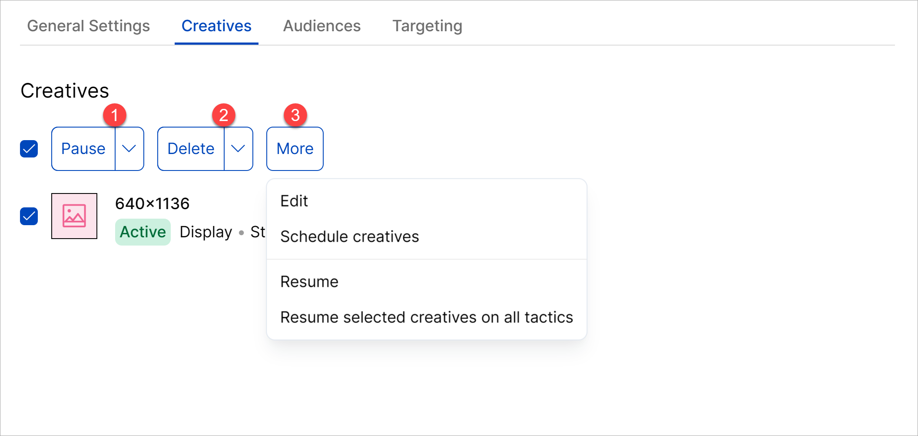Open the Audiences tab
Image resolution: width=918 pixels, height=436 pixels.
pos(321,26)
